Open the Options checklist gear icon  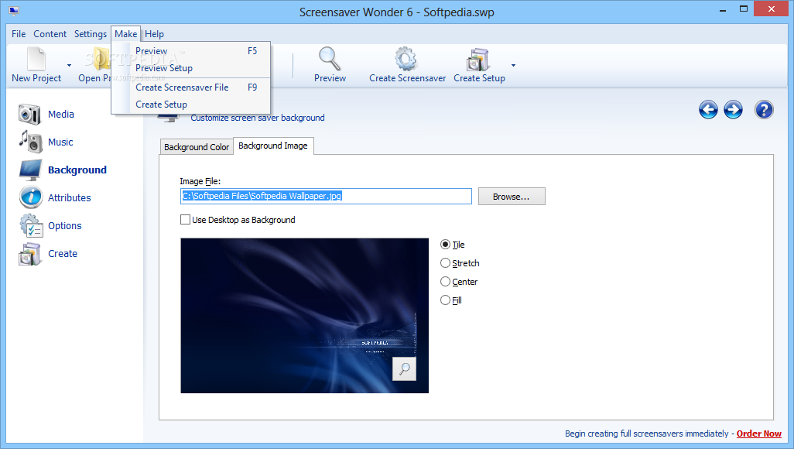pos(32,225)
